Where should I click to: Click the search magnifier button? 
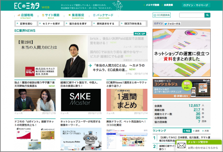[x=207, y=15]
